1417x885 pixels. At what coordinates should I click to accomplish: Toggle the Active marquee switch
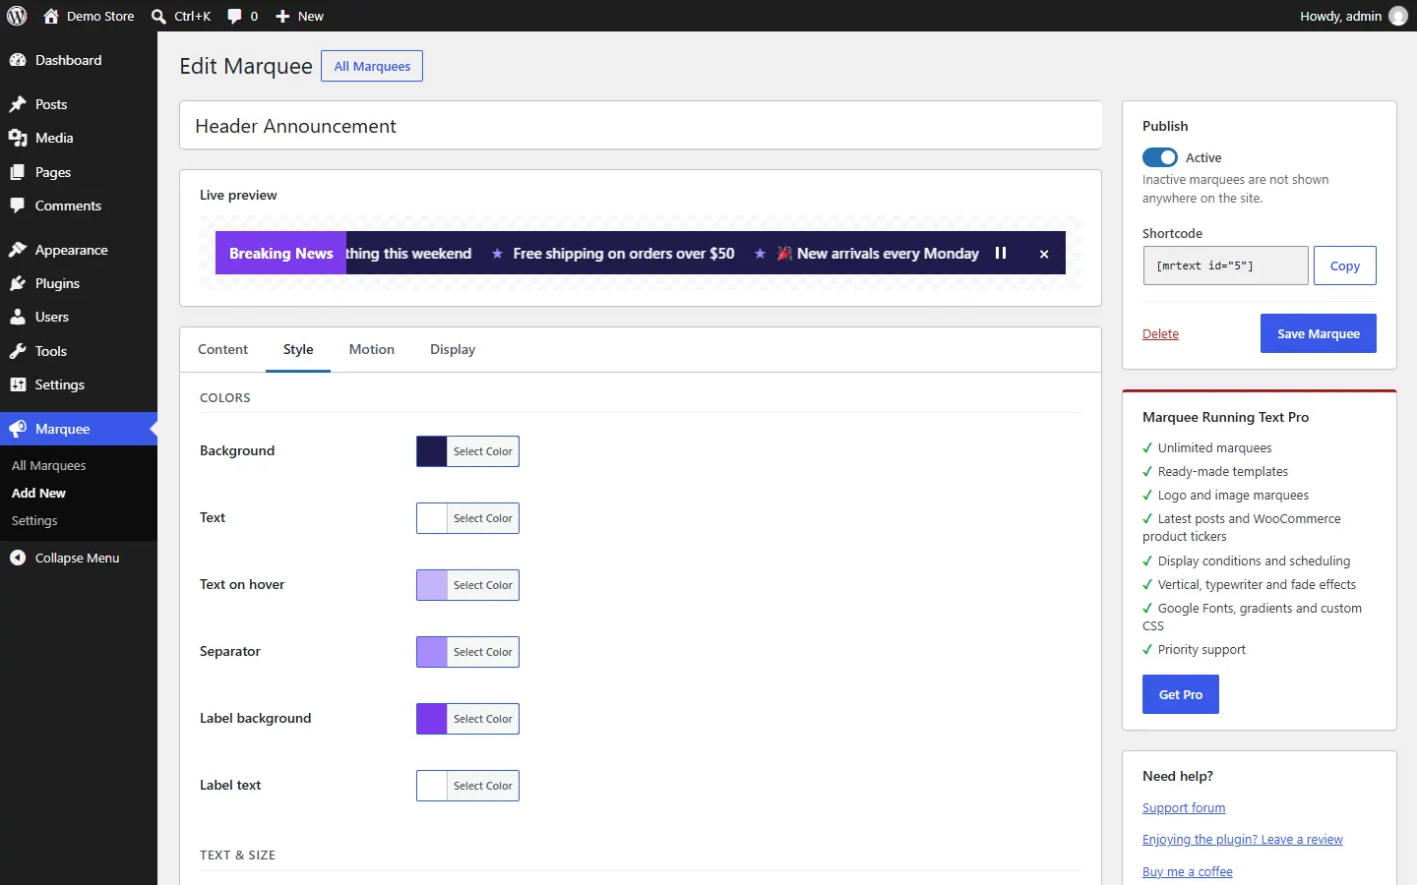click(1159, 157)
